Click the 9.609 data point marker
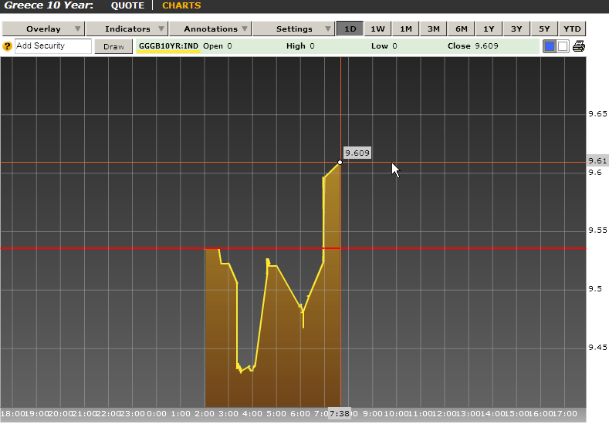 click(x=340, y=162)
